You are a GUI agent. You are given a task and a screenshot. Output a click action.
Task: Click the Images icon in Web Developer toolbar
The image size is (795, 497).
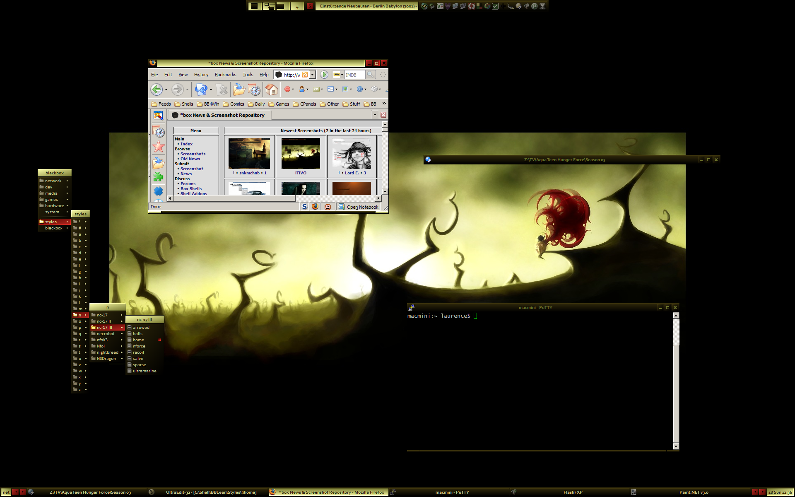click(x=345, y=89)
